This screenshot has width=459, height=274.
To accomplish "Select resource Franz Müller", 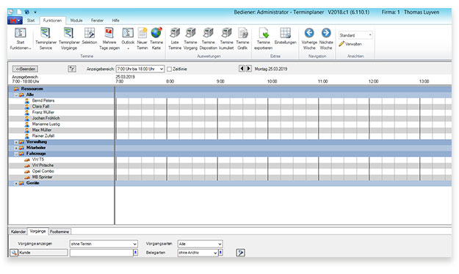I will tap(43, 112).
